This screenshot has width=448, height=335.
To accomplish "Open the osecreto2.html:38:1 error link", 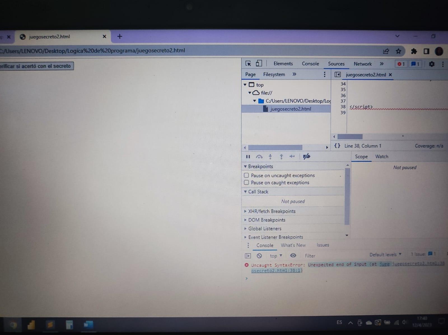I will 276,271.
